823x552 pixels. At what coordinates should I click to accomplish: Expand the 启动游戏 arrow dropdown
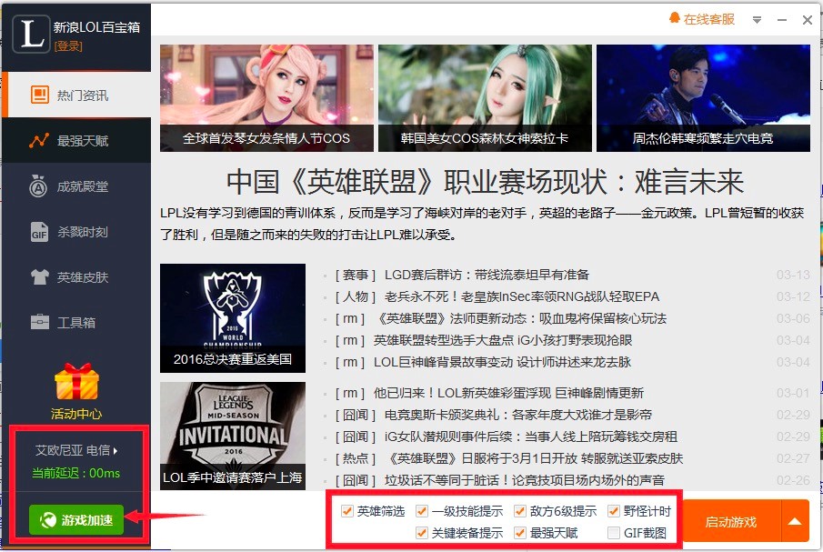pyautogui.click(x=795, y=521)
